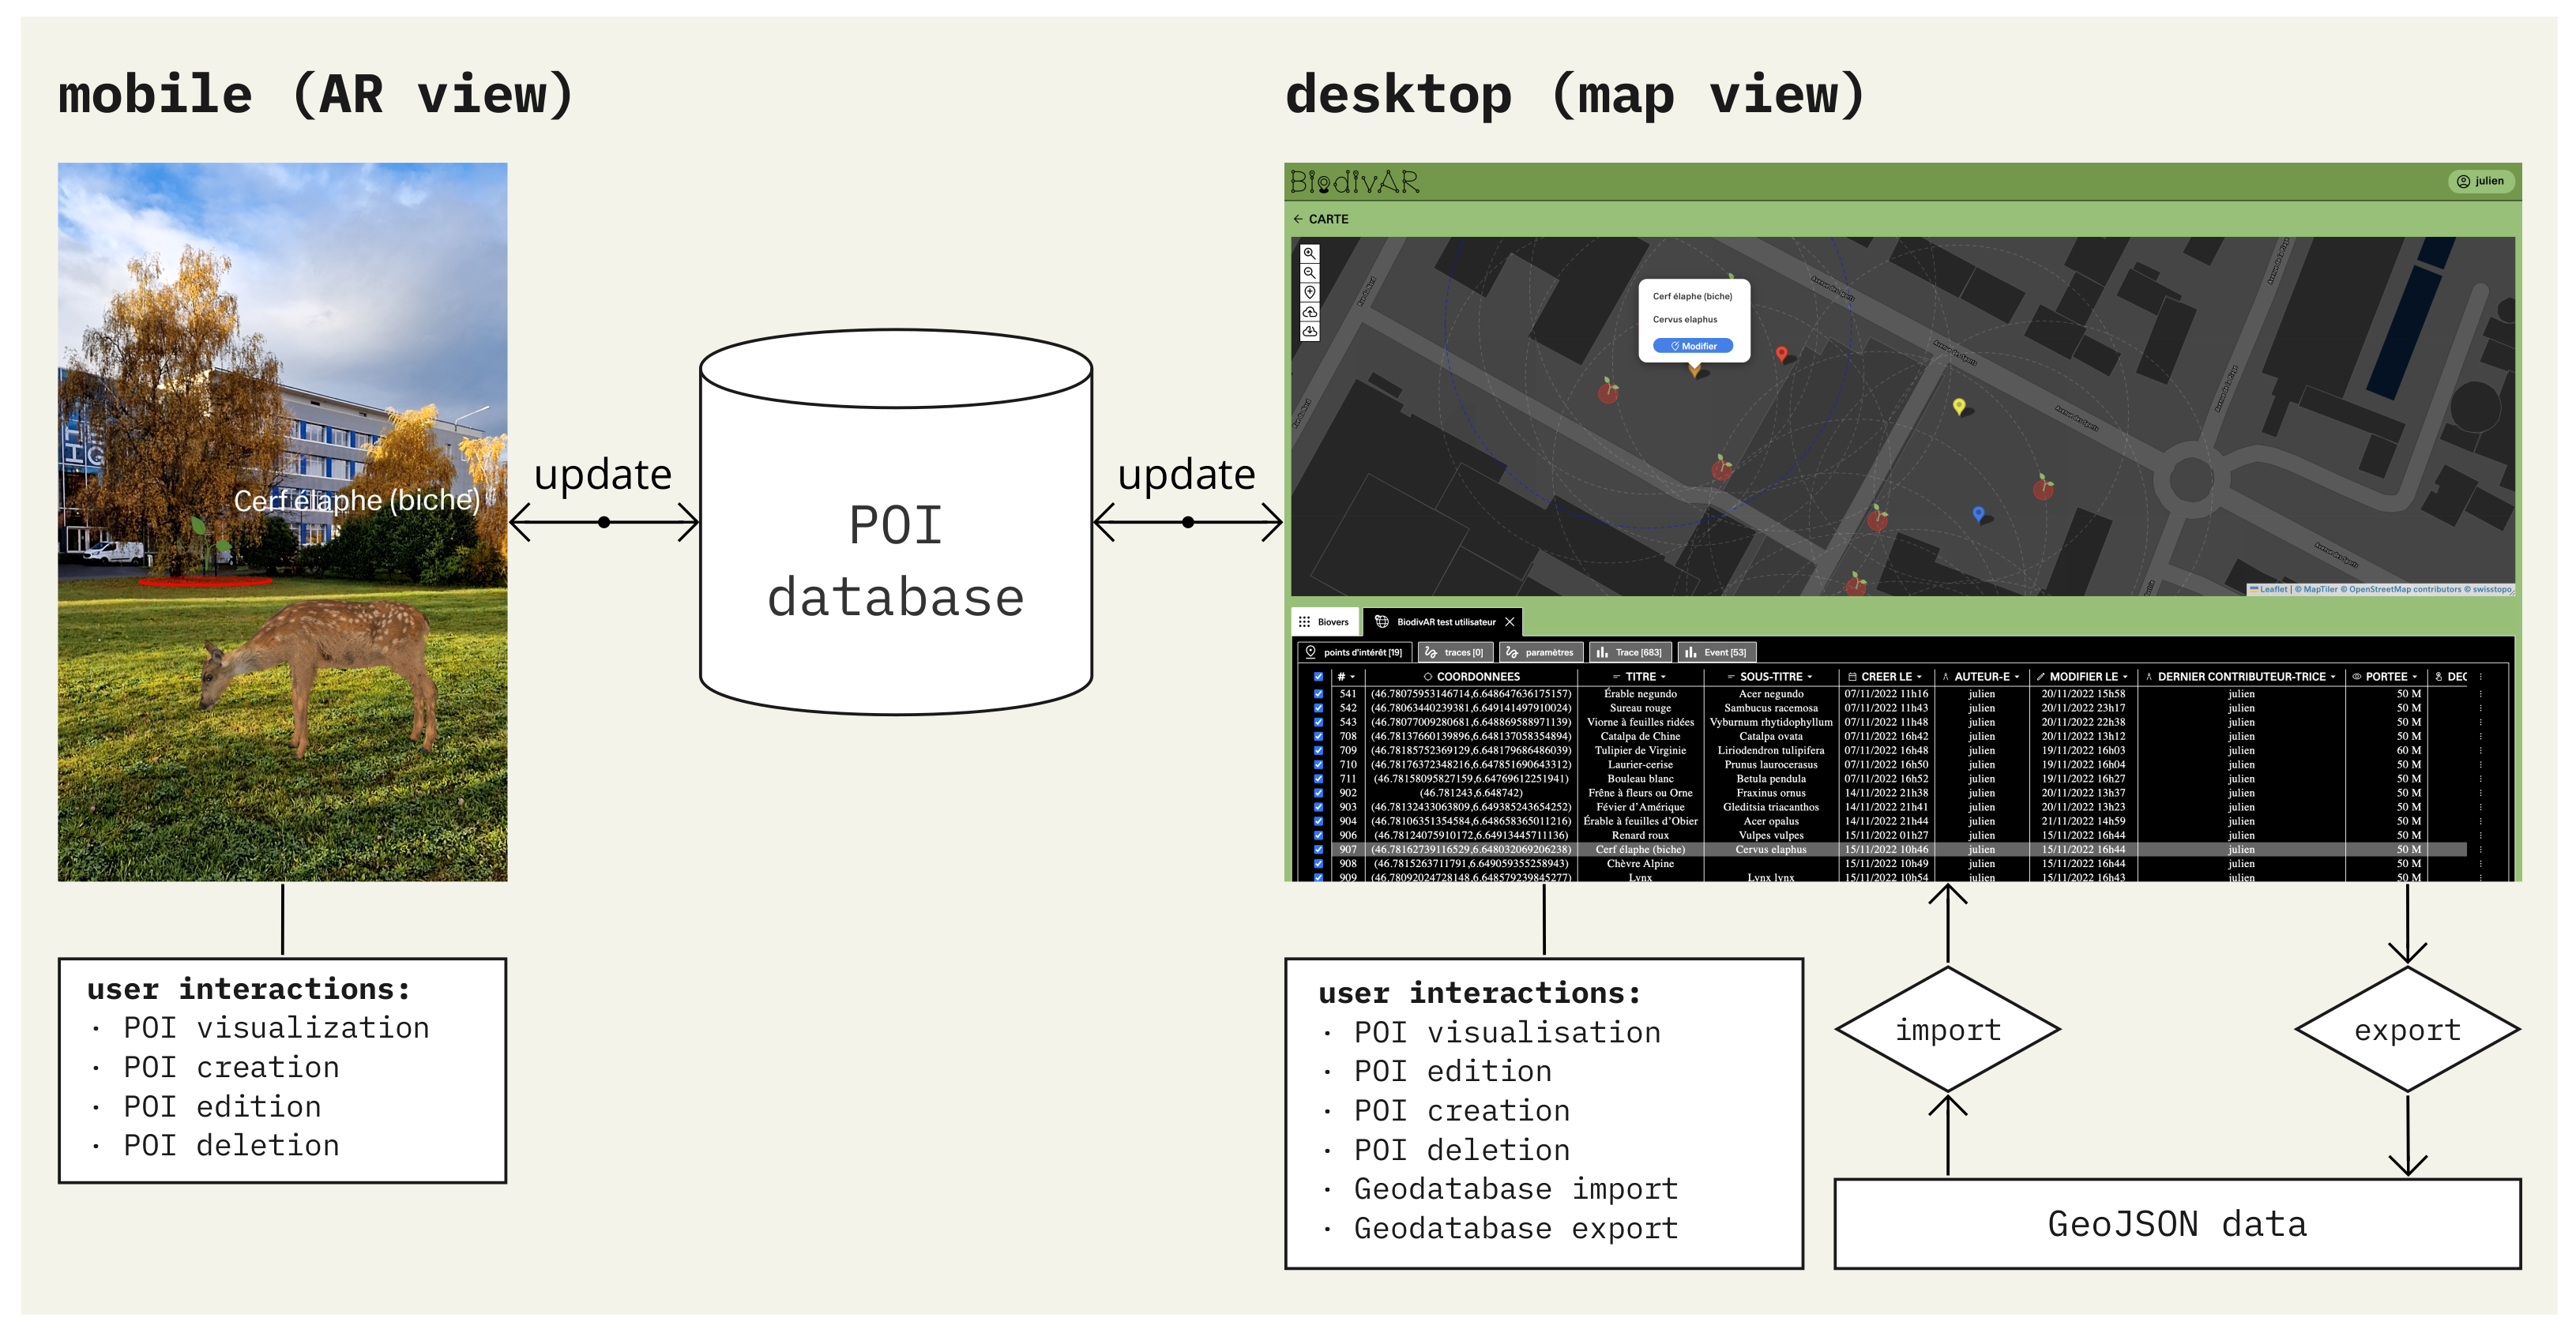The image size is (2572, 1333).
Task: Close the BiodivAR test utilisateur tab
Action: coord(1510,622)
